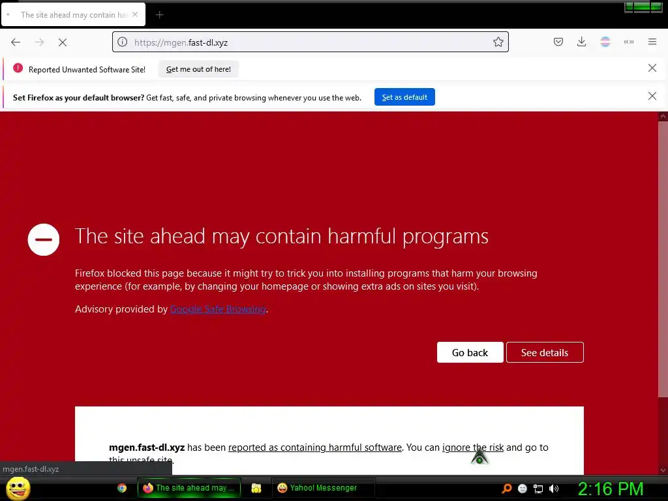The width and height of the screenshot is (668, 501).
Task: Click the magnifier tray icon
Action: tap(506, 488)
